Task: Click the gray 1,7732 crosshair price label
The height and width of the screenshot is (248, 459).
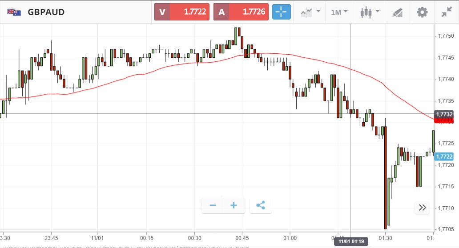Action: [x=444, y=114]
